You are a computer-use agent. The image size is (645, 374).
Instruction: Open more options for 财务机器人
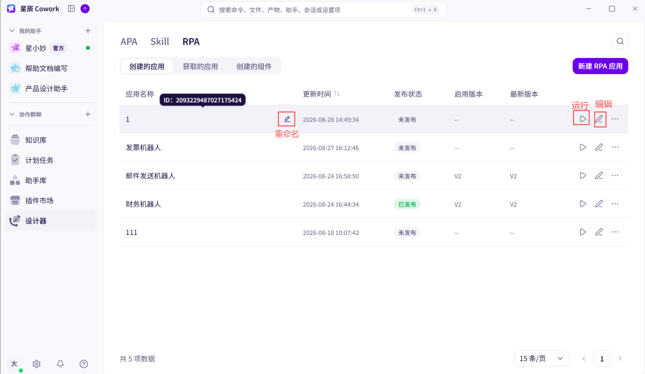pos(615,204)
